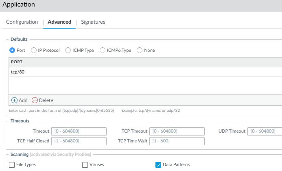Switch to the Configuration tab

point(22,22)
